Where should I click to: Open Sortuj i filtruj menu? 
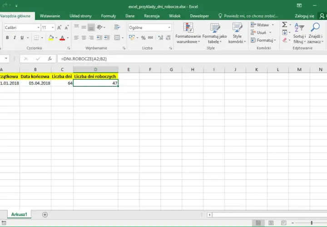pyautogui.click(x=299, y=33)
